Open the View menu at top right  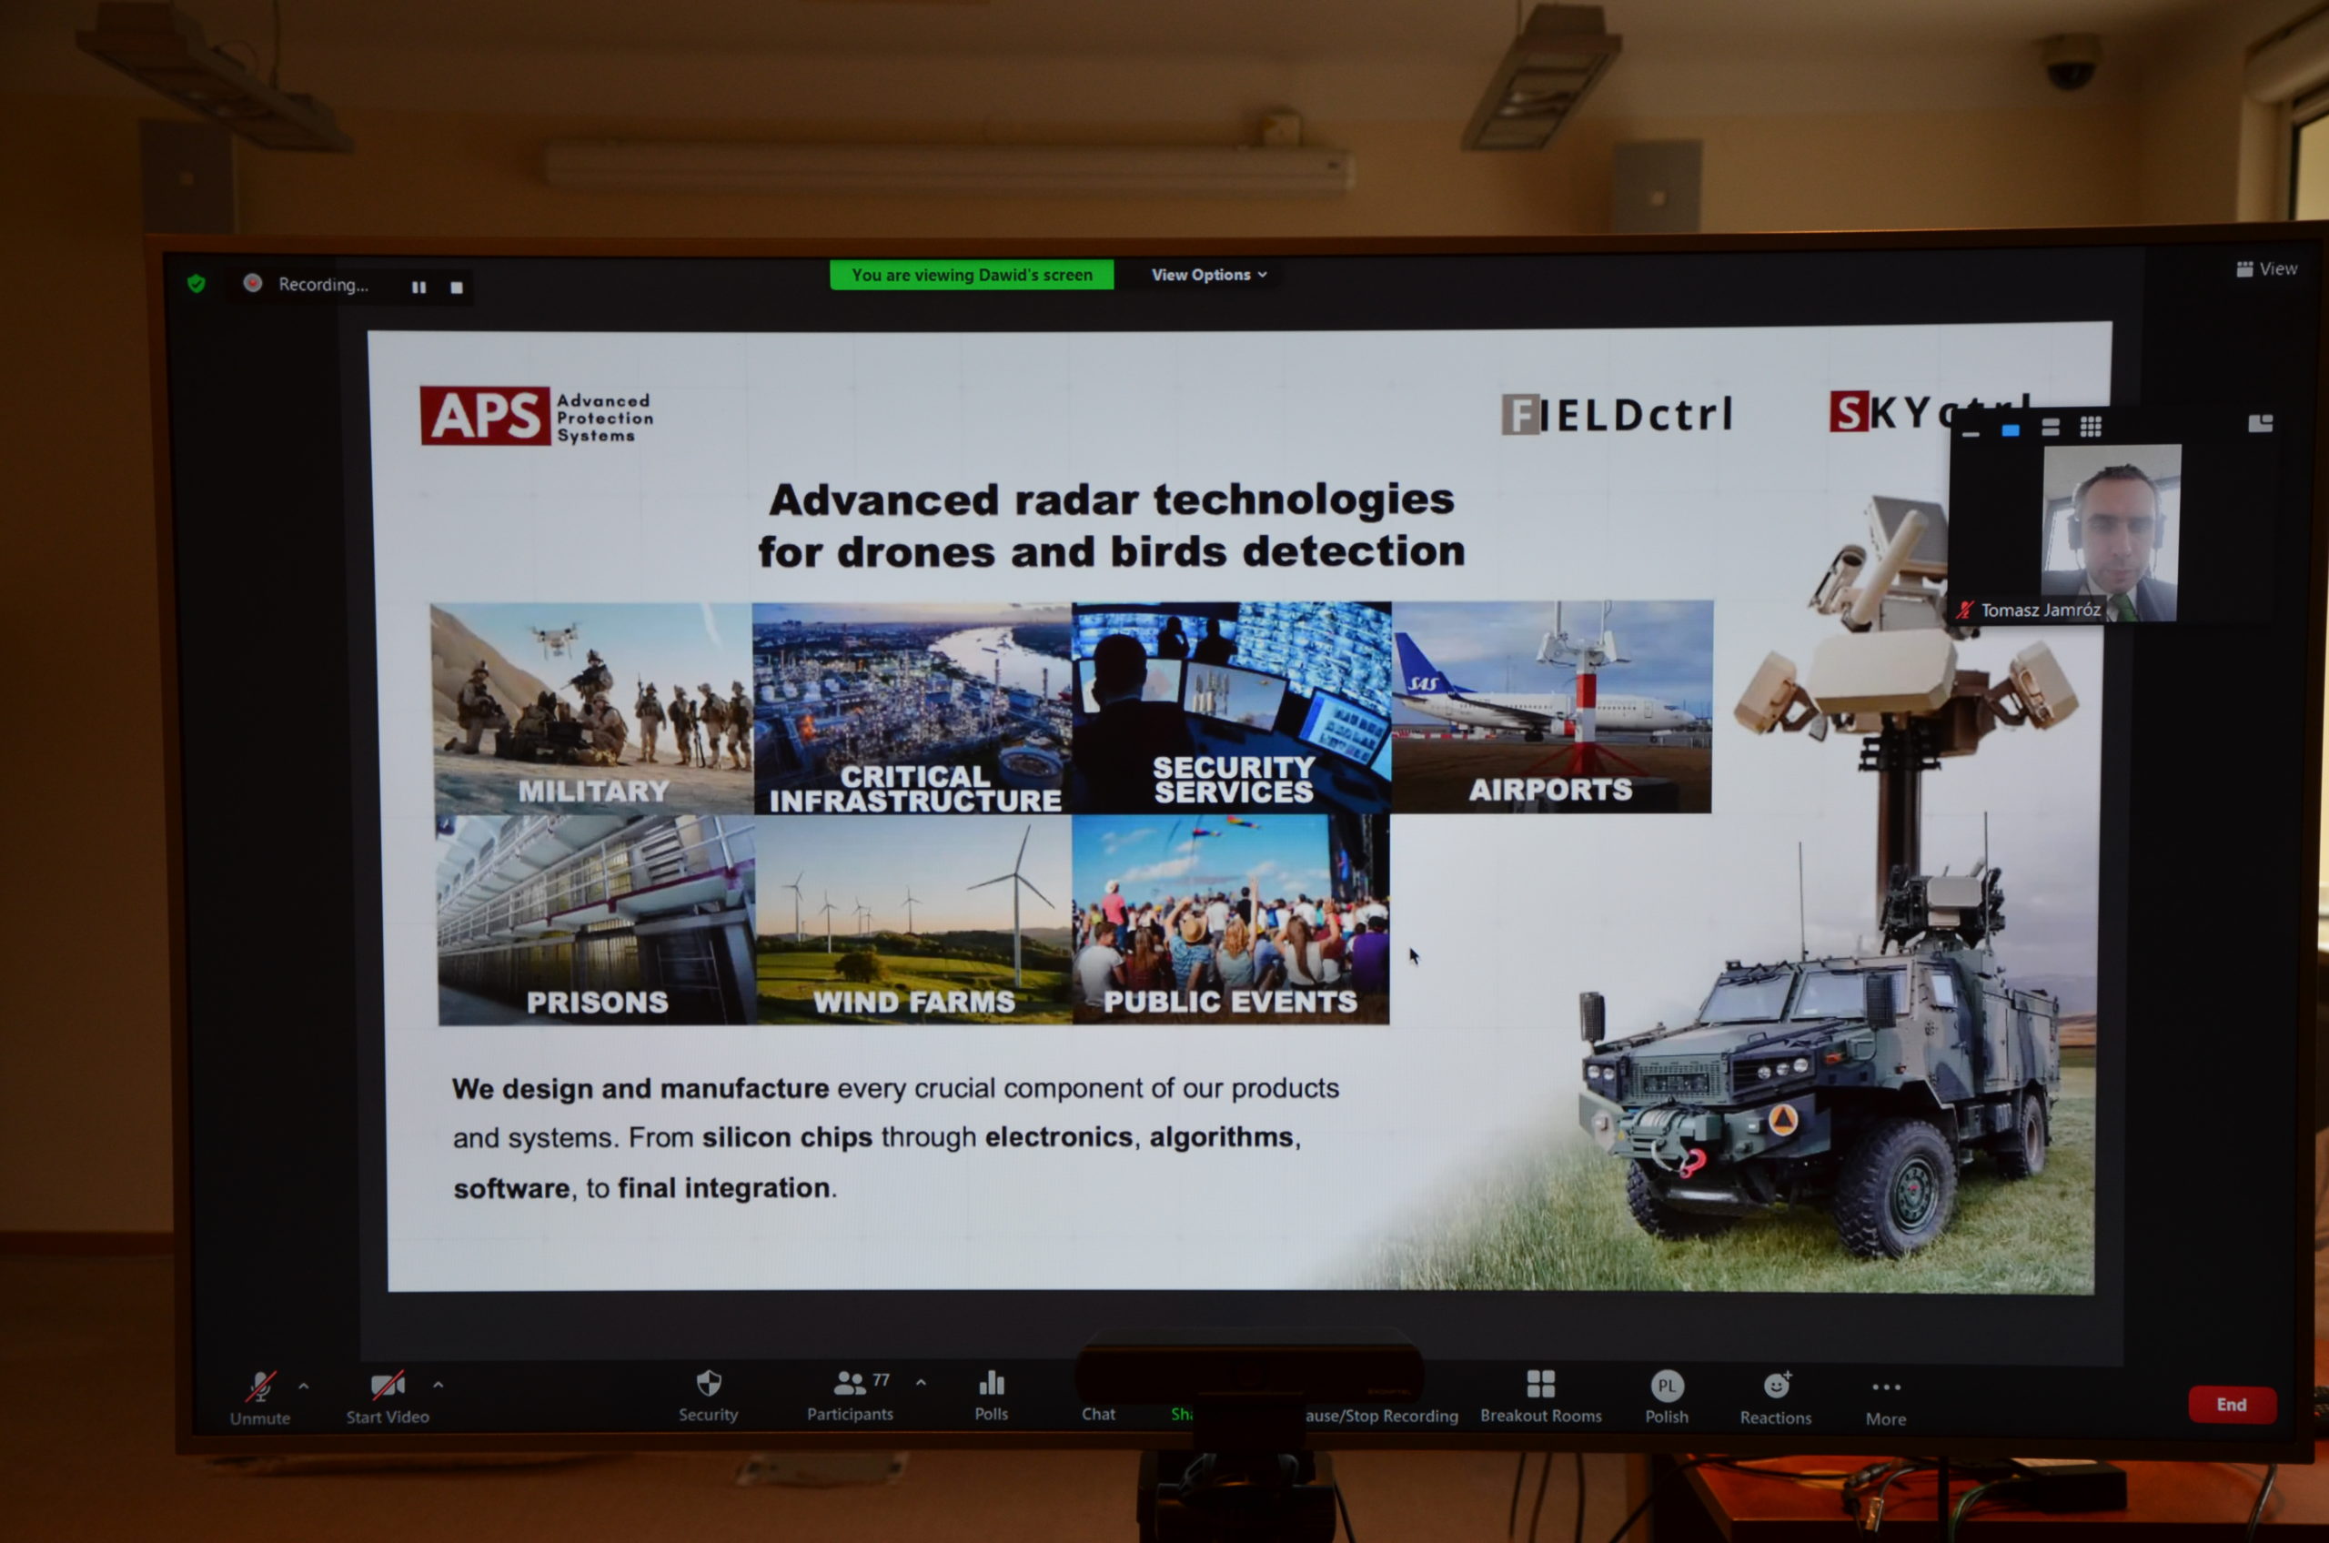[x=2266, y=268]
